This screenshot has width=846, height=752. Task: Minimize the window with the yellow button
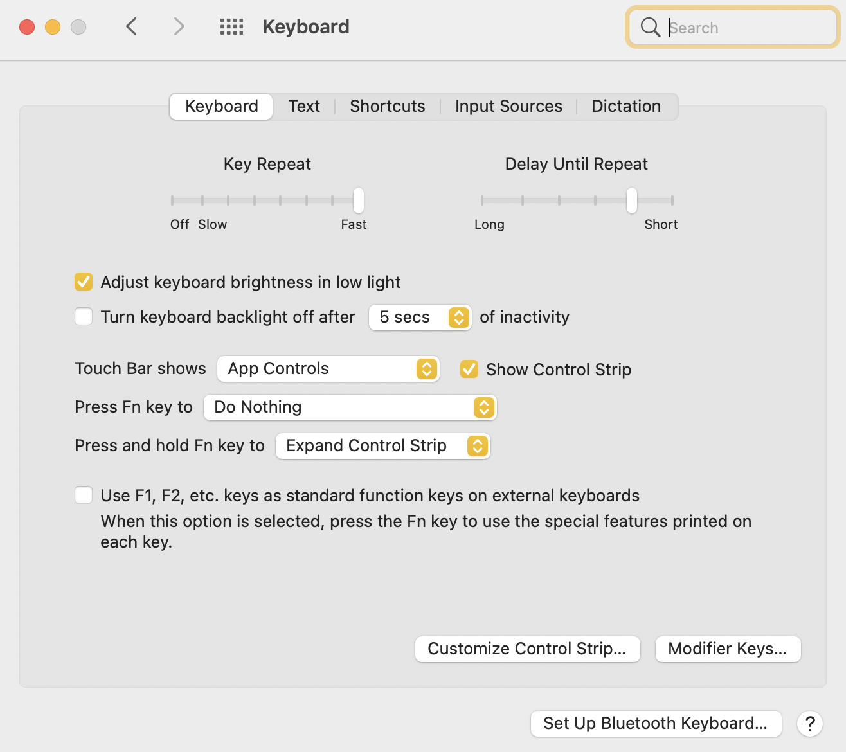point(53,27)
